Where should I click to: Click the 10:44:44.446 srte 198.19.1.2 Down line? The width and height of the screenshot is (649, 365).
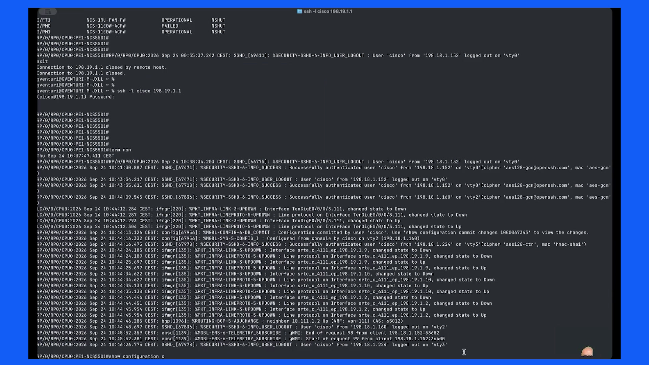234,298
